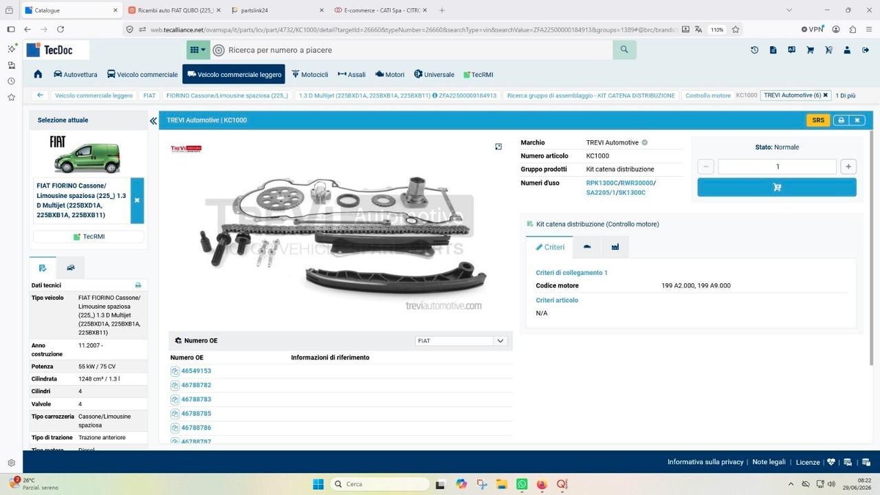The width and height of the screenshot is (880, 495).
Task: Select the Universale category
Action: [x=434, y=74]
